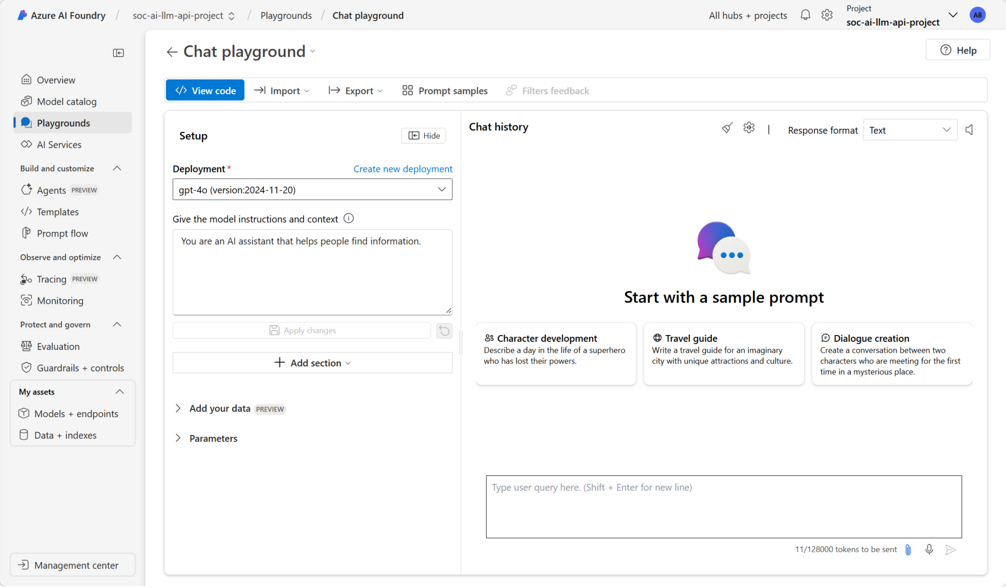
Task: Select the Character development sample prompt
Action: (x=556, y=354)
